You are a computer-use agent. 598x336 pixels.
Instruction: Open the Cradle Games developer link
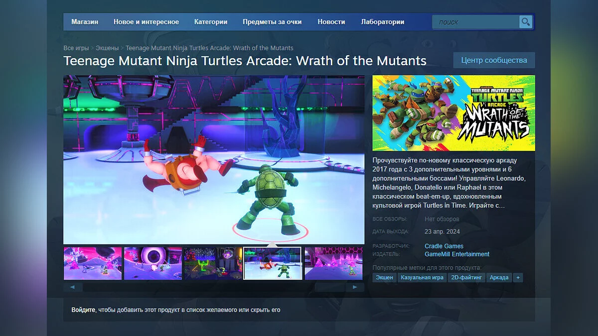[x=444, y=246]
